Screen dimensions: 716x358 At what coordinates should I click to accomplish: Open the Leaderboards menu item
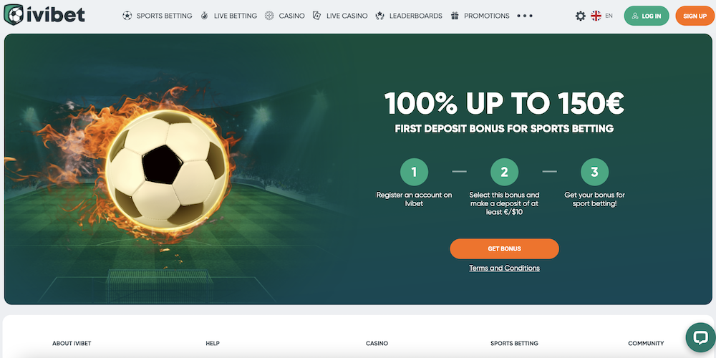pyautogui.click(x=415, y=16)
